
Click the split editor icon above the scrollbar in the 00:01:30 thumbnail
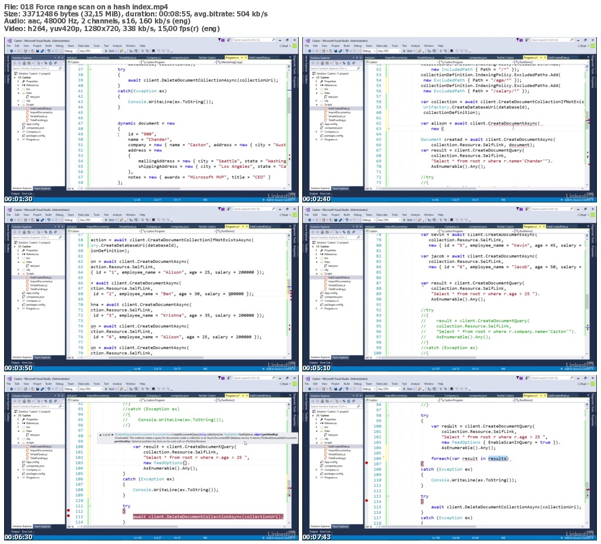pos(289,66)
